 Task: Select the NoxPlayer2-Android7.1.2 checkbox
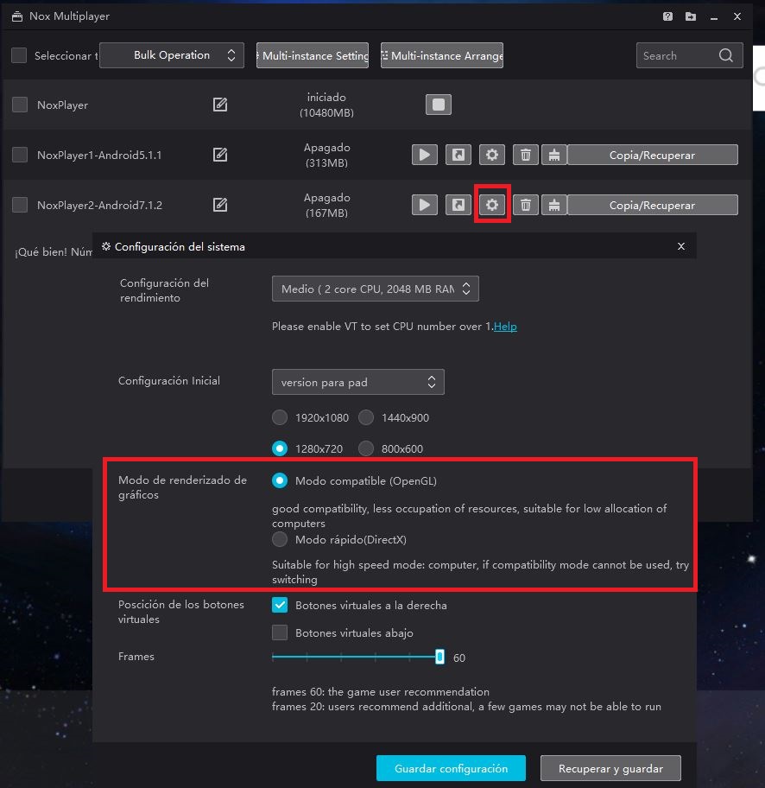20,205
